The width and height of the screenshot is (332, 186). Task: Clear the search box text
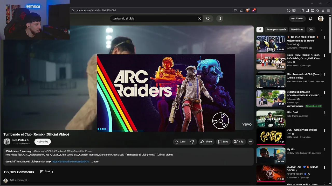200,19
